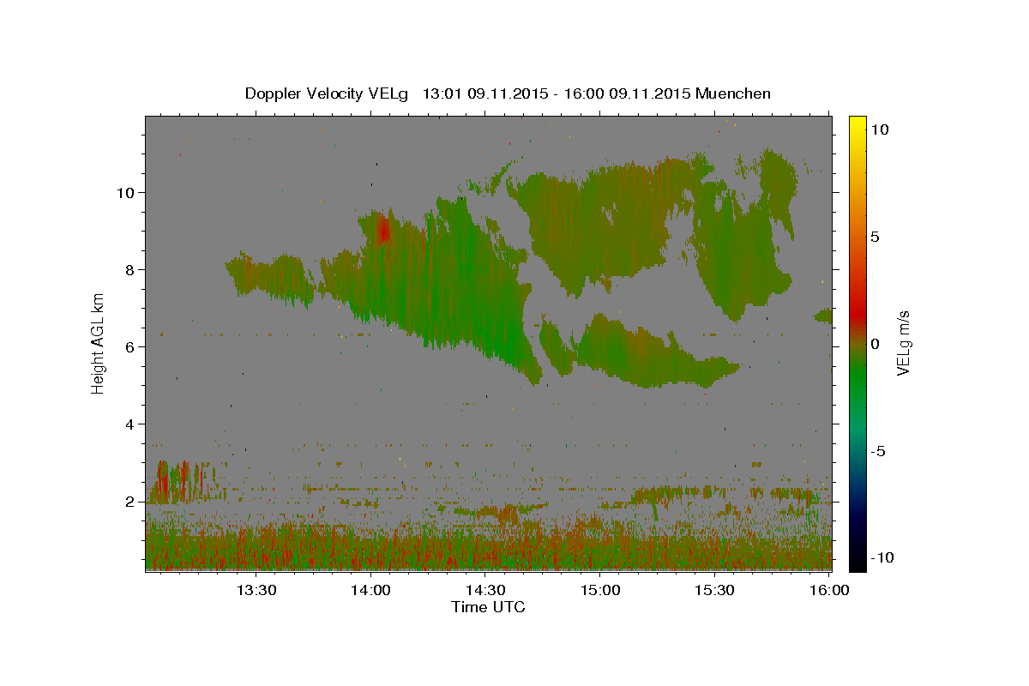This screenshot has width=1029, height=686.
Task: Click the yellow top of the colorbar
Action: point(857,123)
